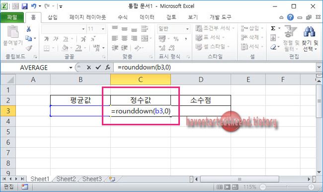Click the Cut scissors icon
The image size is (323, 192).
tap(29, 29)
